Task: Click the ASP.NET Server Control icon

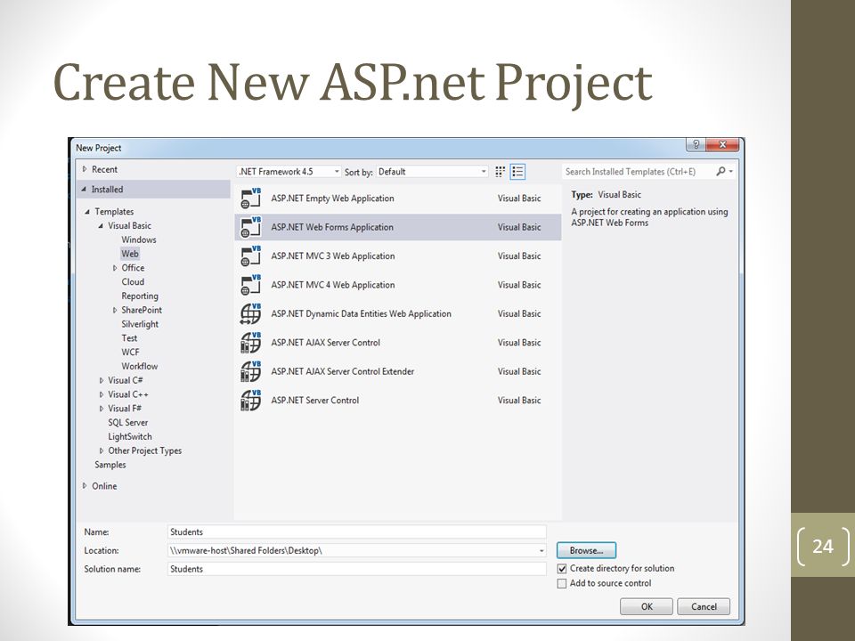Action: (x=251, y=401)
